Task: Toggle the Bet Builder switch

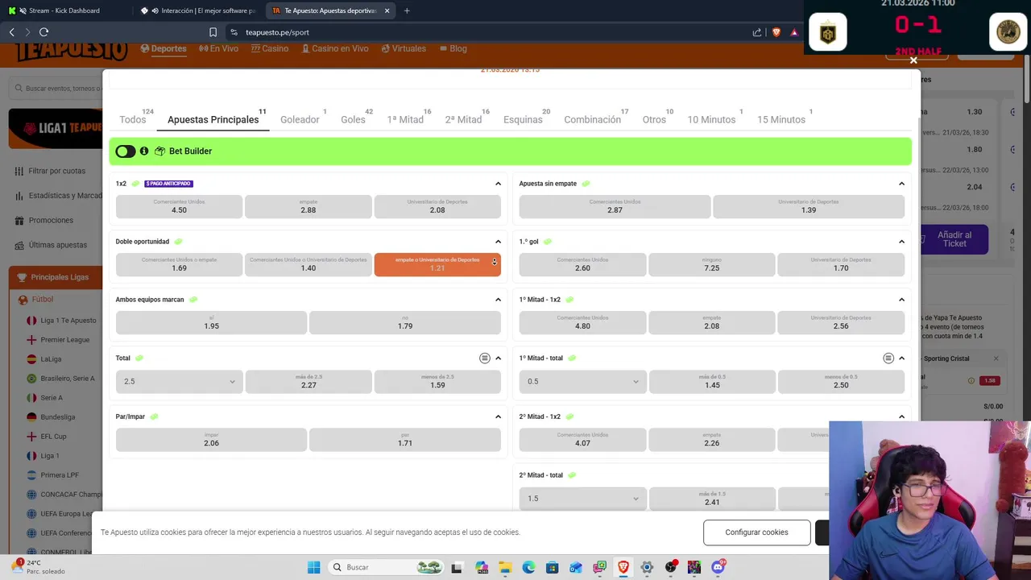Action: coord(125,151)
